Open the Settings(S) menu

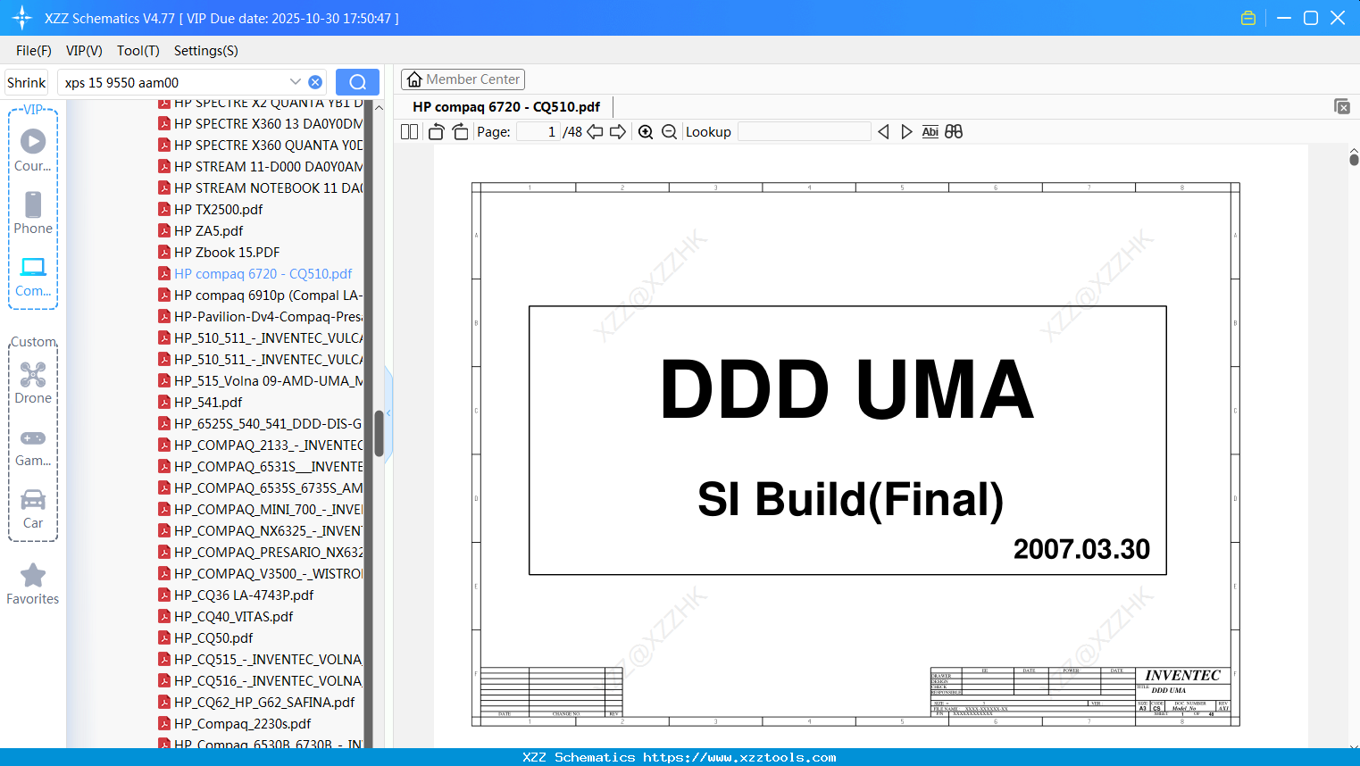pos(206,51)
